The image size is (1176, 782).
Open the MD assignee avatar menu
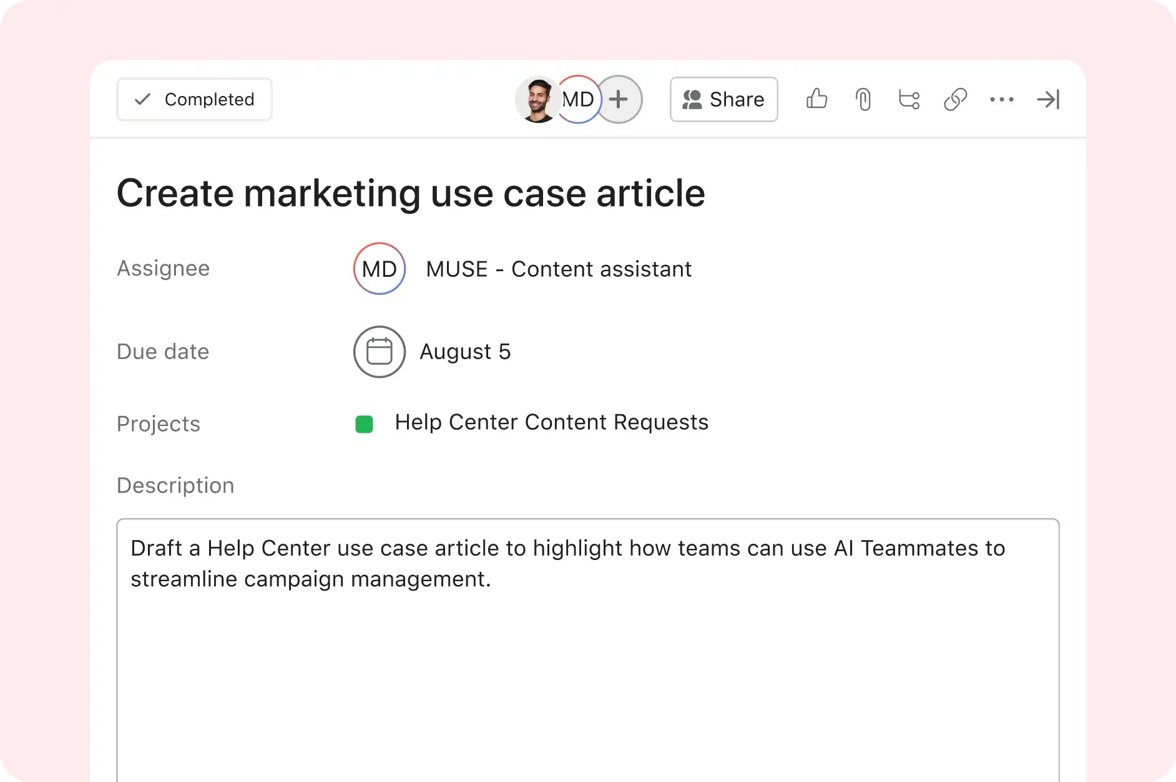379,269
